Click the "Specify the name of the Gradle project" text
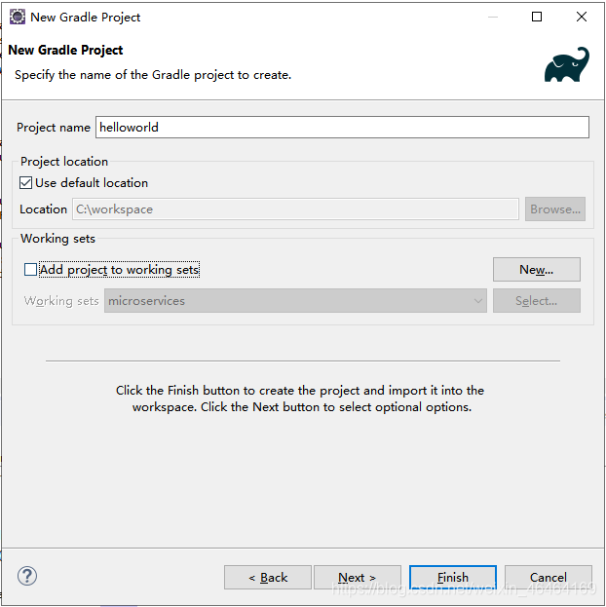The width and height of the screenshot is (606, 607). pos(153,75)
